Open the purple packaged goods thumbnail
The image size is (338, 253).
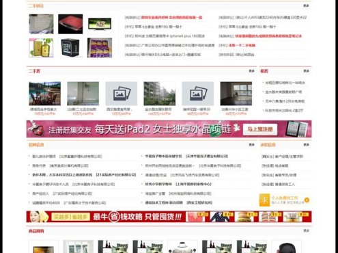[100, 48]
